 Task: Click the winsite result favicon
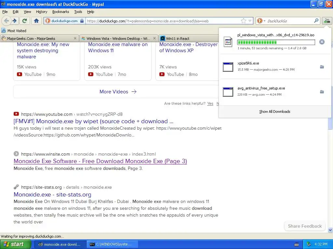[16, 154]
